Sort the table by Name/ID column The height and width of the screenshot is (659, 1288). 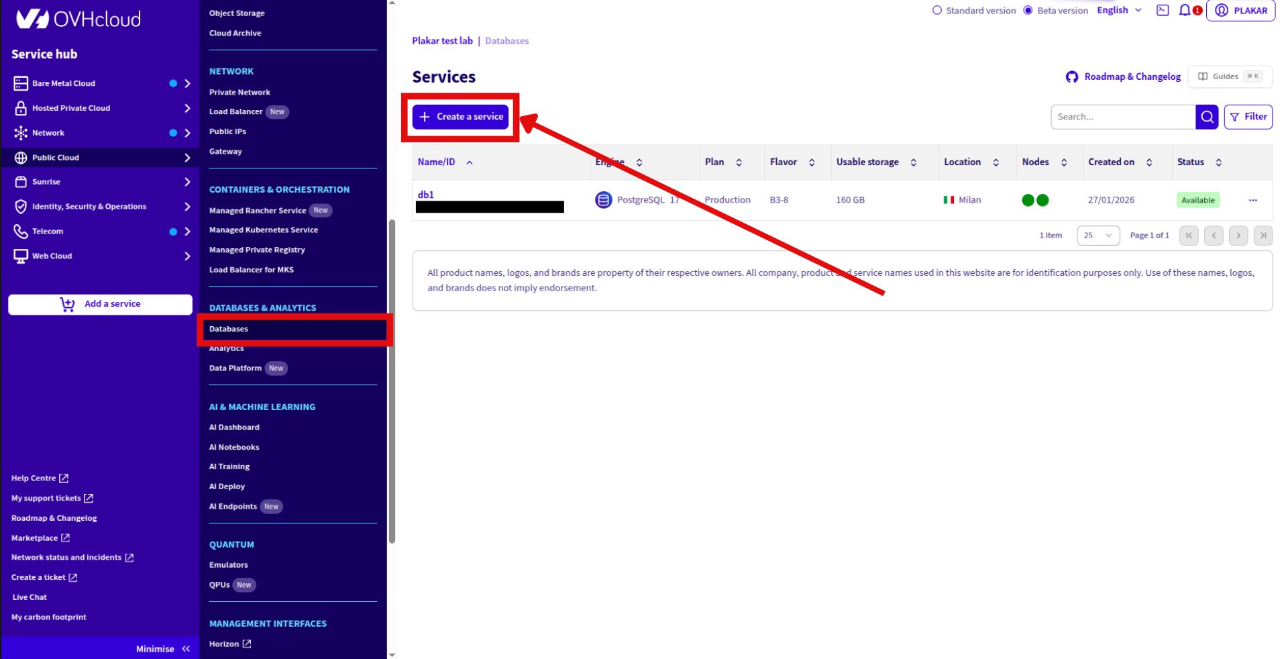point(445,162)
